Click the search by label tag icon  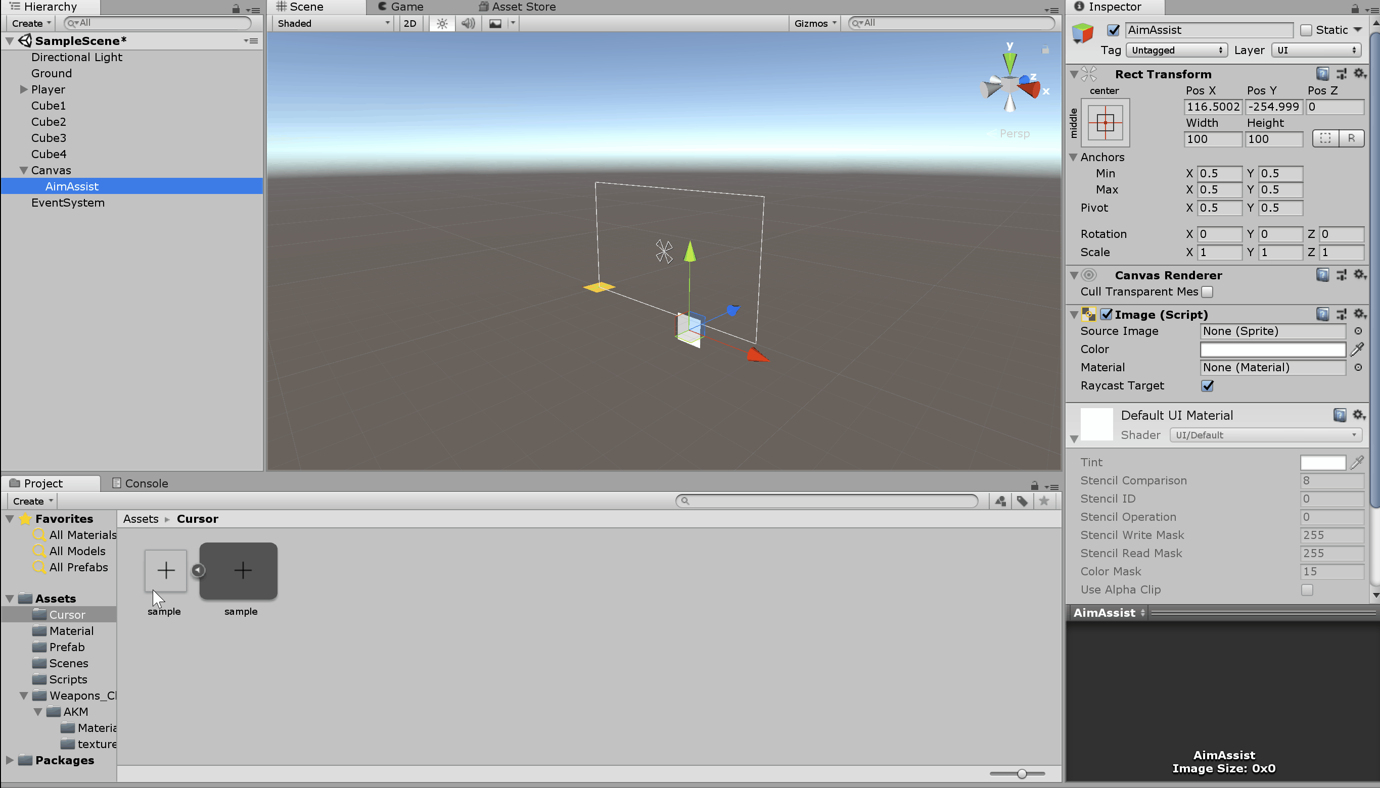[1022, 501]
